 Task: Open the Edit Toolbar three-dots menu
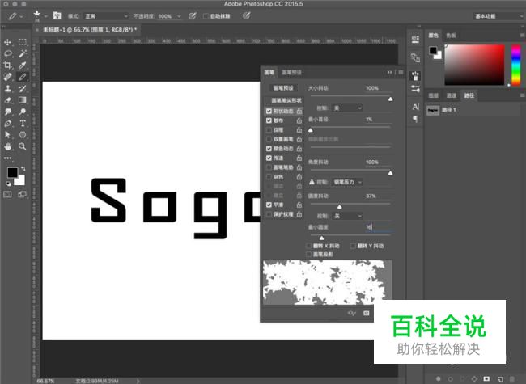(7, 158)
